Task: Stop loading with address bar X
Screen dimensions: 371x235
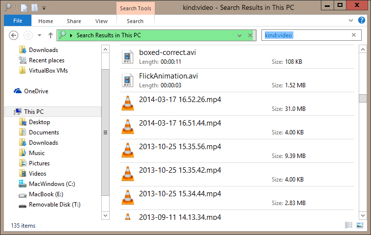Action: pos(250,35)
